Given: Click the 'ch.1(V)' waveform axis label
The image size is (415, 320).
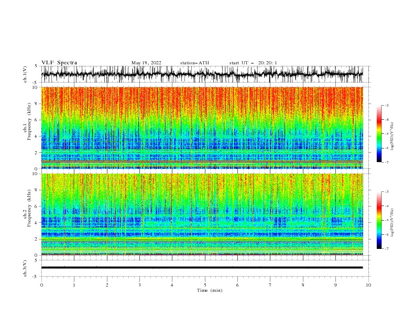Looking at the screenshot, I should (x=25, y=74).
